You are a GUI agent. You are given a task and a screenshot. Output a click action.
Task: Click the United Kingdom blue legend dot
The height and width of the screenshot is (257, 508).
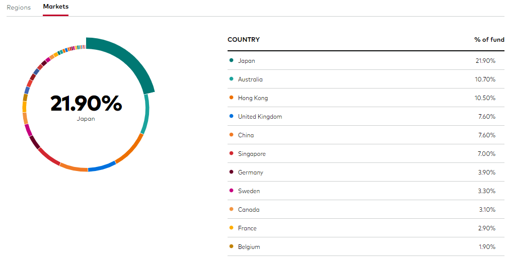pos(231,116)
